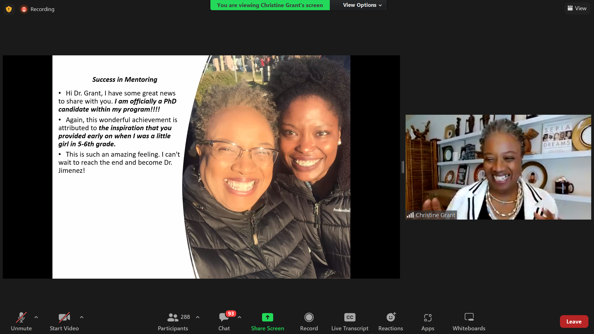Screen dimensions: 594x334
Task: Click the Record circle icon
Action: click(309, 317)
